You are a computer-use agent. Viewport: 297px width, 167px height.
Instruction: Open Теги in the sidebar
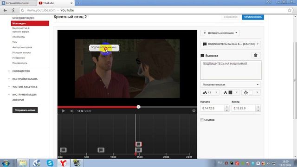click(x=15, y=42)
